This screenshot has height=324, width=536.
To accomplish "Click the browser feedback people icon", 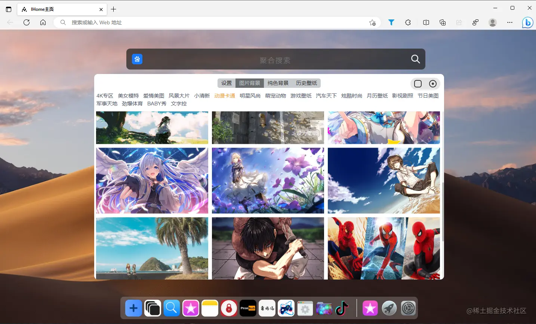I will tap(475, 22).
